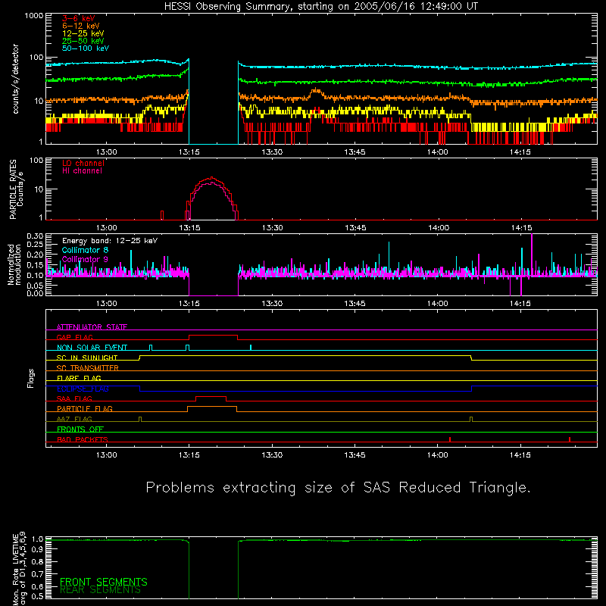
Task: Click 13:30 tick under the flags plot
Action: [272, 455]
